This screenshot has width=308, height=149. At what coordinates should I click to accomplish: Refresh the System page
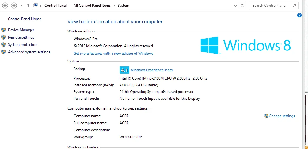[x=242, y=6]
